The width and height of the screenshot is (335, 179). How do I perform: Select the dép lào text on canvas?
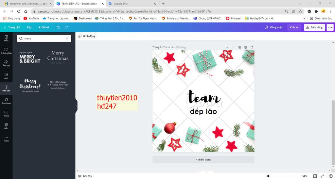pos(203,112)
